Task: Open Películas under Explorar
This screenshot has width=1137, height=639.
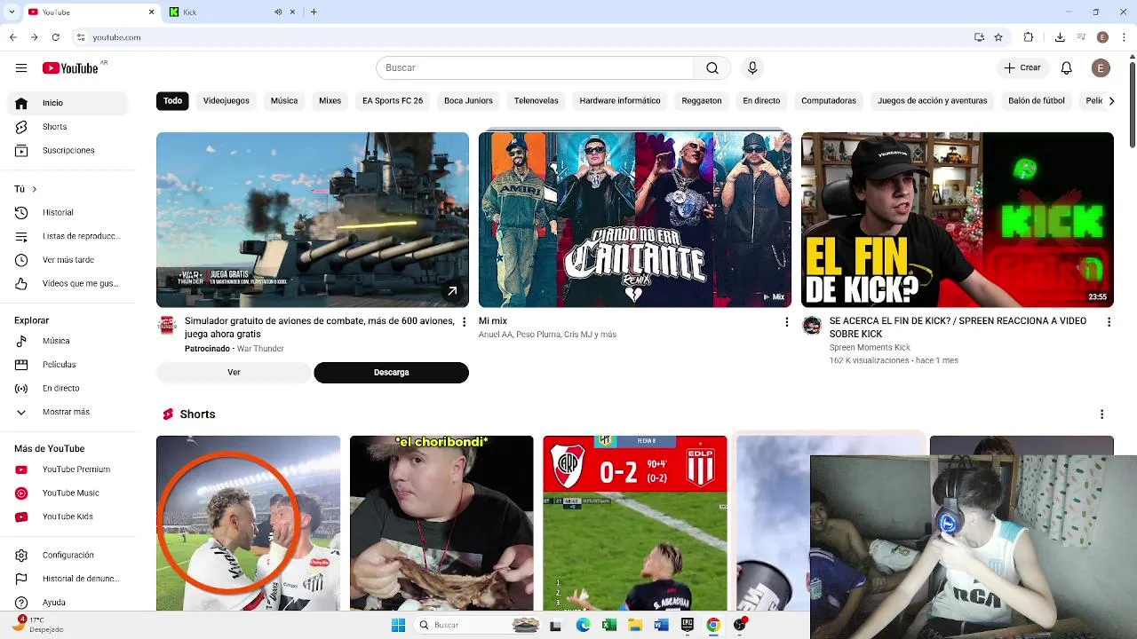Action: pyautogui.click(x=68, y=365)
